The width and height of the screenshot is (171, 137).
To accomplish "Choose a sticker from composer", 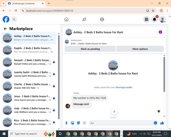I will coord(78,123).
